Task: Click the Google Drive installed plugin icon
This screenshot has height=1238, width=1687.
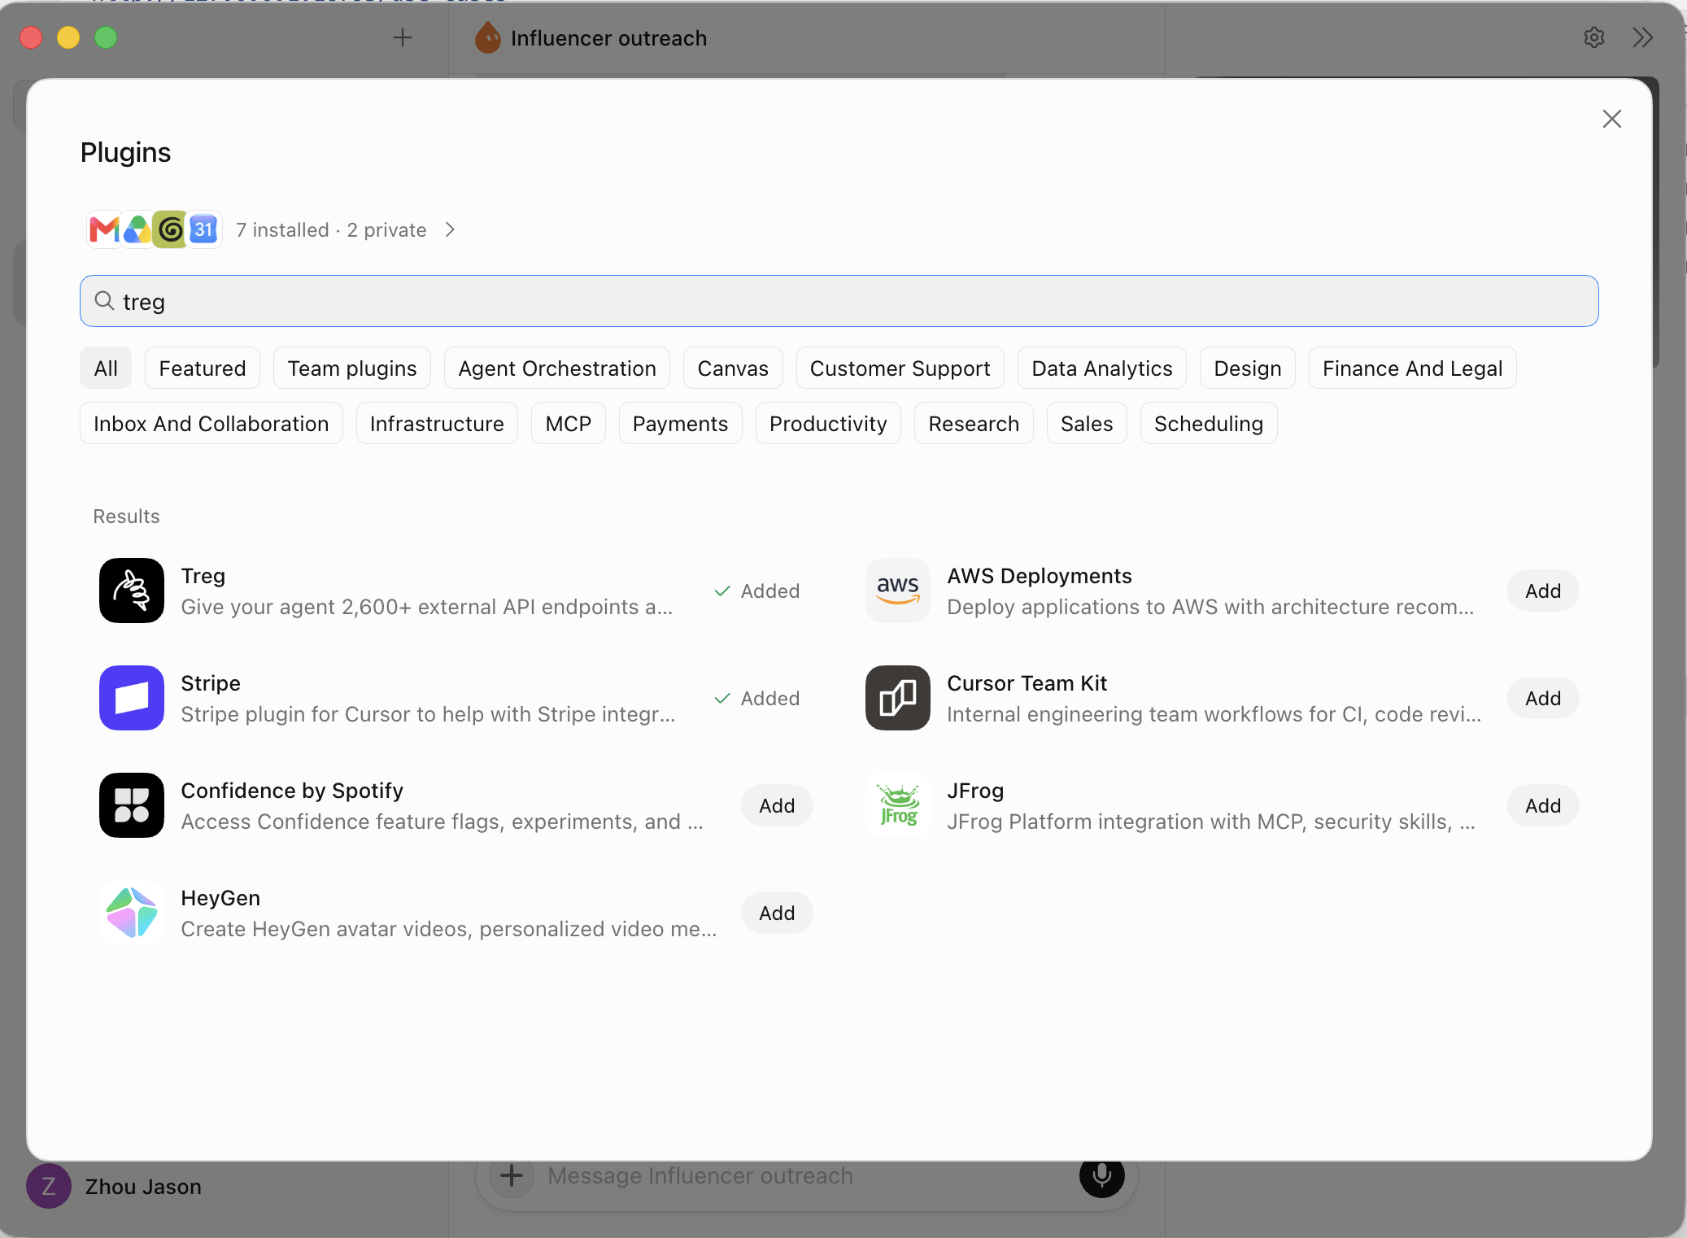Action: click(x=137, y=229)
